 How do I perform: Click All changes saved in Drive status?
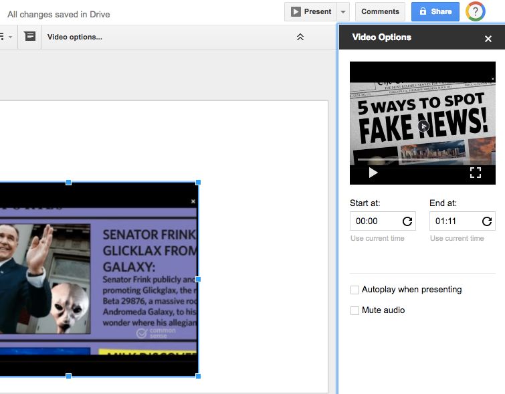tap(59, 15)
